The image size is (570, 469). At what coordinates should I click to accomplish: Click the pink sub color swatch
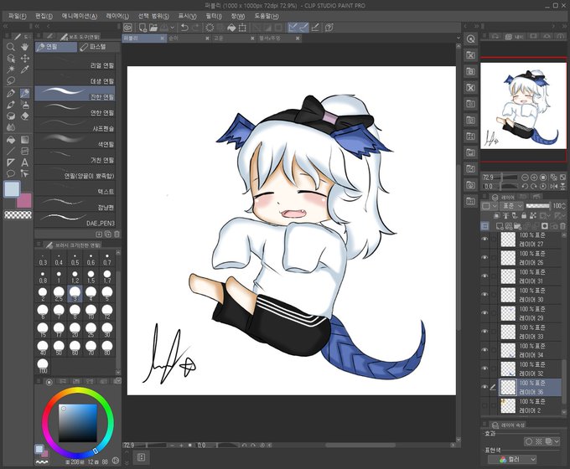24,201
